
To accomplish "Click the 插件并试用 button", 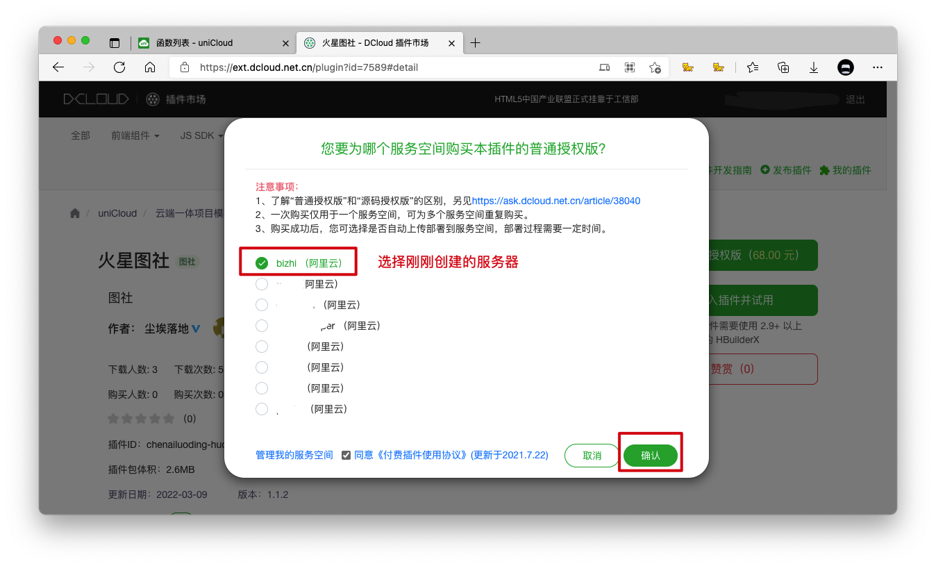I will [x=763, y=300].
